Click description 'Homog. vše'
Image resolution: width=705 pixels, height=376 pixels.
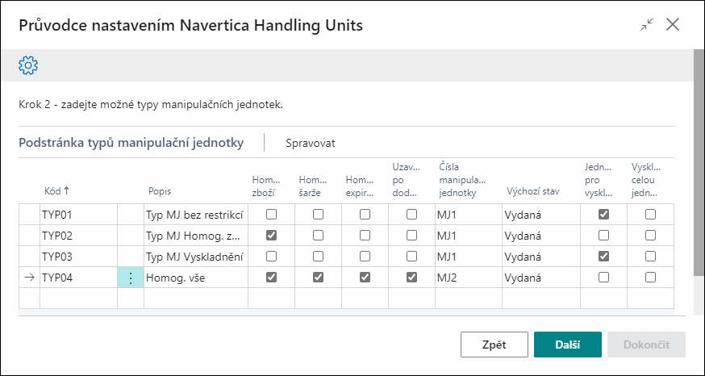click(x=196, y=278)
